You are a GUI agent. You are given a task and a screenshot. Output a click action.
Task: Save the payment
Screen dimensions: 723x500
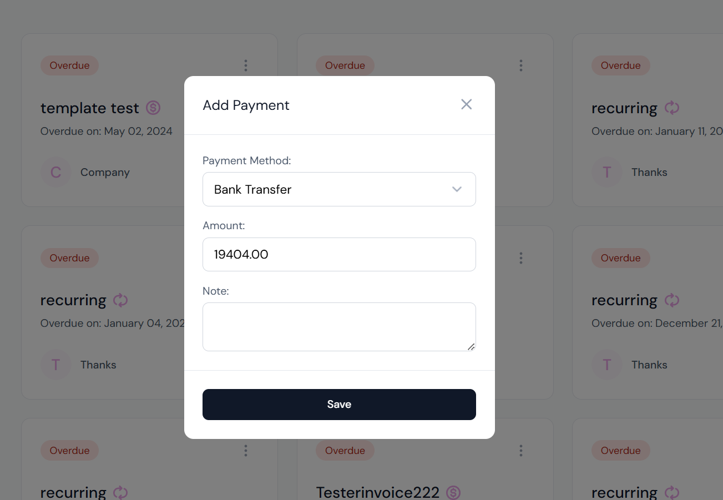click(339, 405)
